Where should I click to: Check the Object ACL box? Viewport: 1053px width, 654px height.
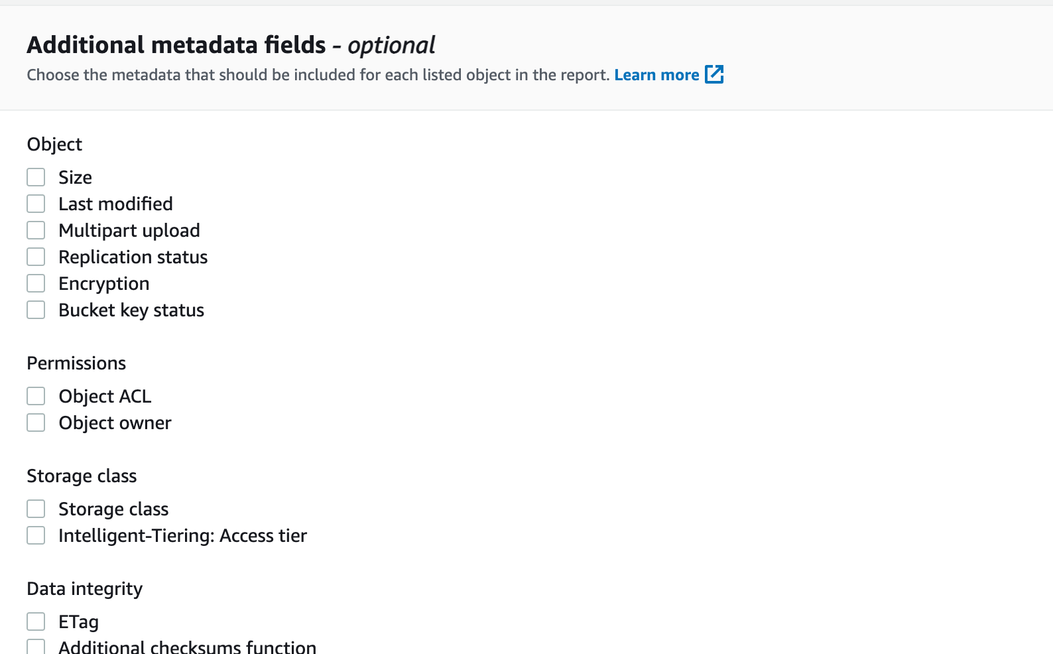[x=36, y=396]
